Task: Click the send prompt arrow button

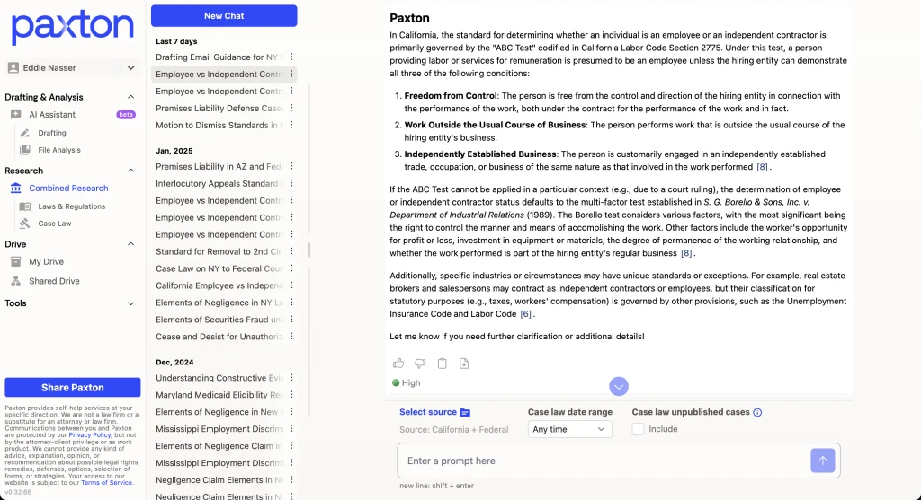Action: 823,461
